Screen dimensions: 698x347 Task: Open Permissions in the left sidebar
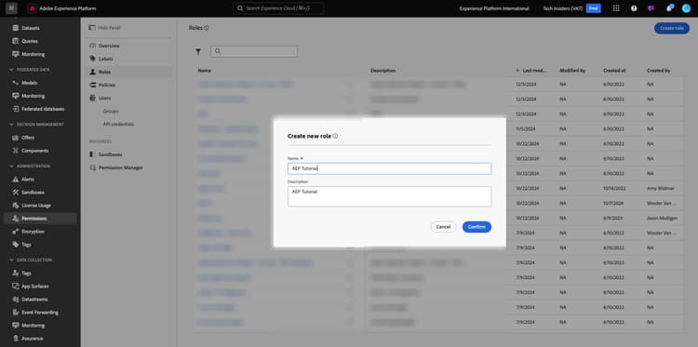[40, 219]
